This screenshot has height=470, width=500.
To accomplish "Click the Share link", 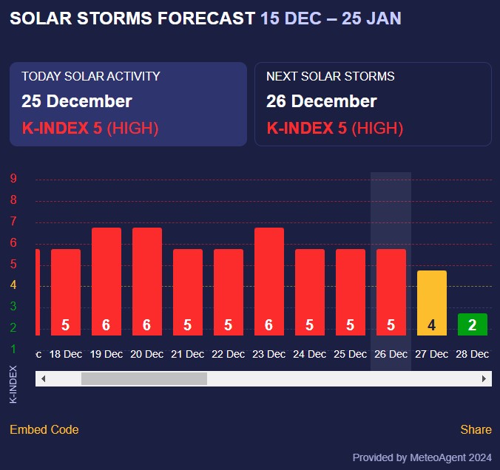I will pos(476,429).
